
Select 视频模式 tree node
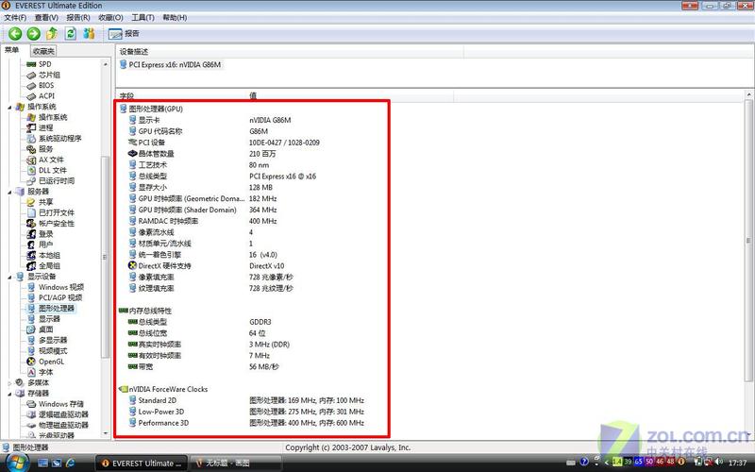(x=53, y=350)
